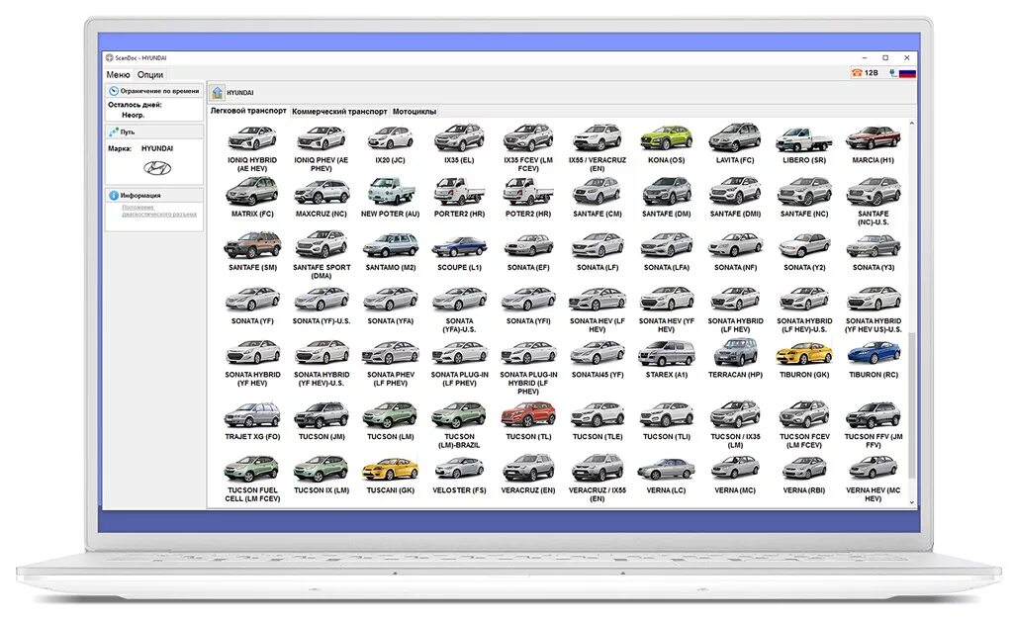
Task: Select the PORTER2 (HR) truck
Action: 459,198
